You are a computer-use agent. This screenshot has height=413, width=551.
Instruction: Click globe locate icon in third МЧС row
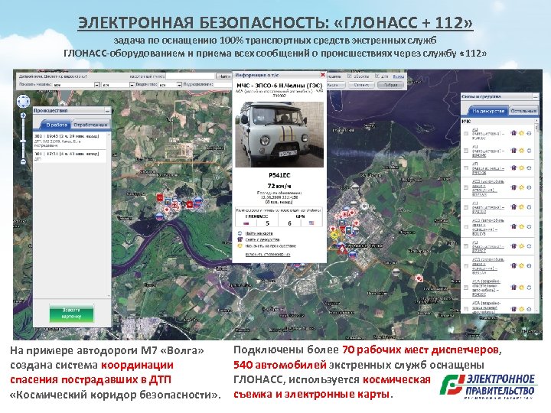[x=529, y=168]
